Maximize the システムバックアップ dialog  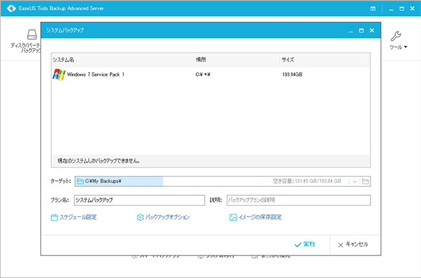tap(361, 30)
